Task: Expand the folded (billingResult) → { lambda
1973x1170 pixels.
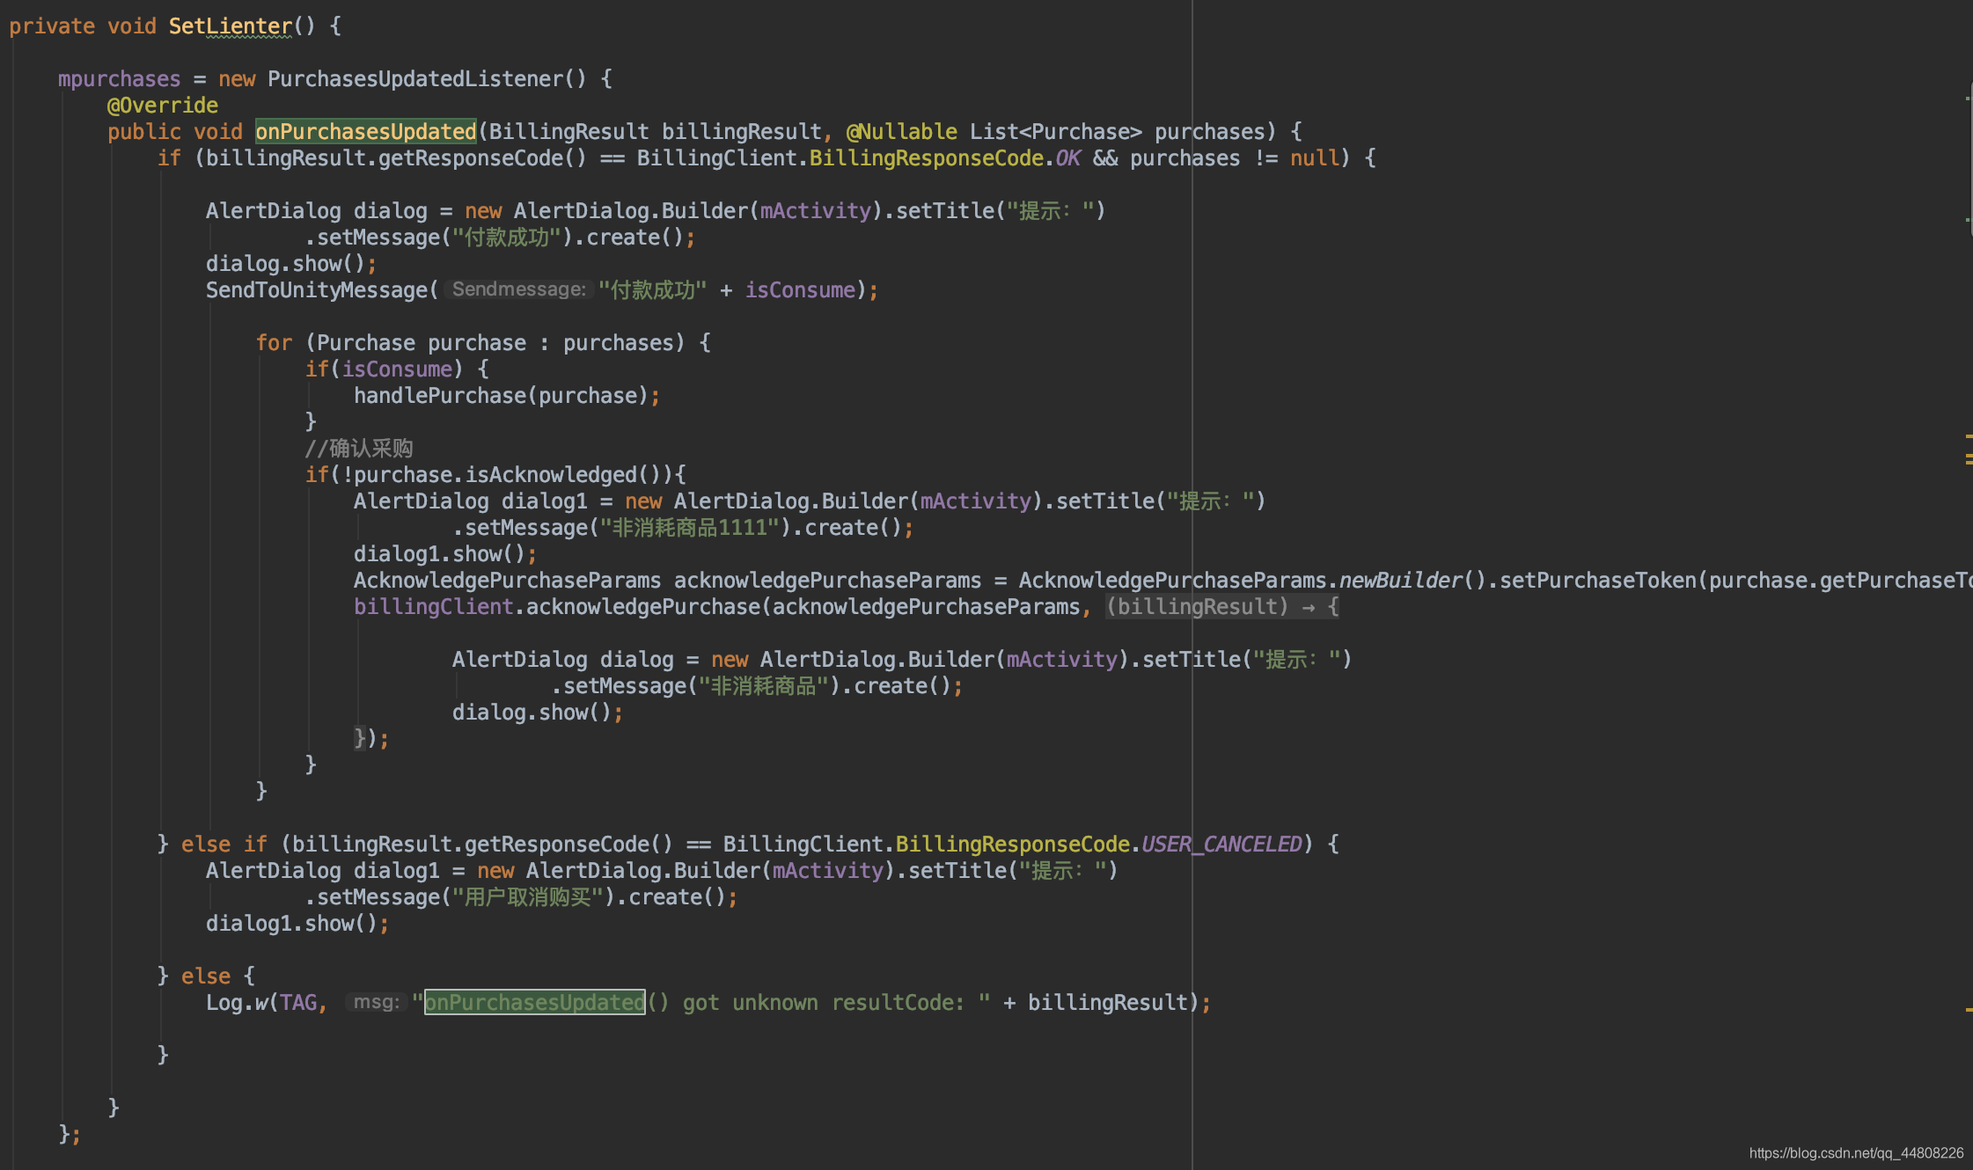Action: (1222, 607)
